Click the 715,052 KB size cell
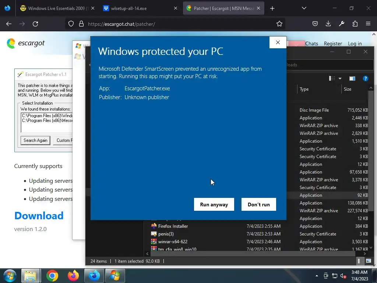The height and width of the screenshot is (283, 377). coord(357,110)
